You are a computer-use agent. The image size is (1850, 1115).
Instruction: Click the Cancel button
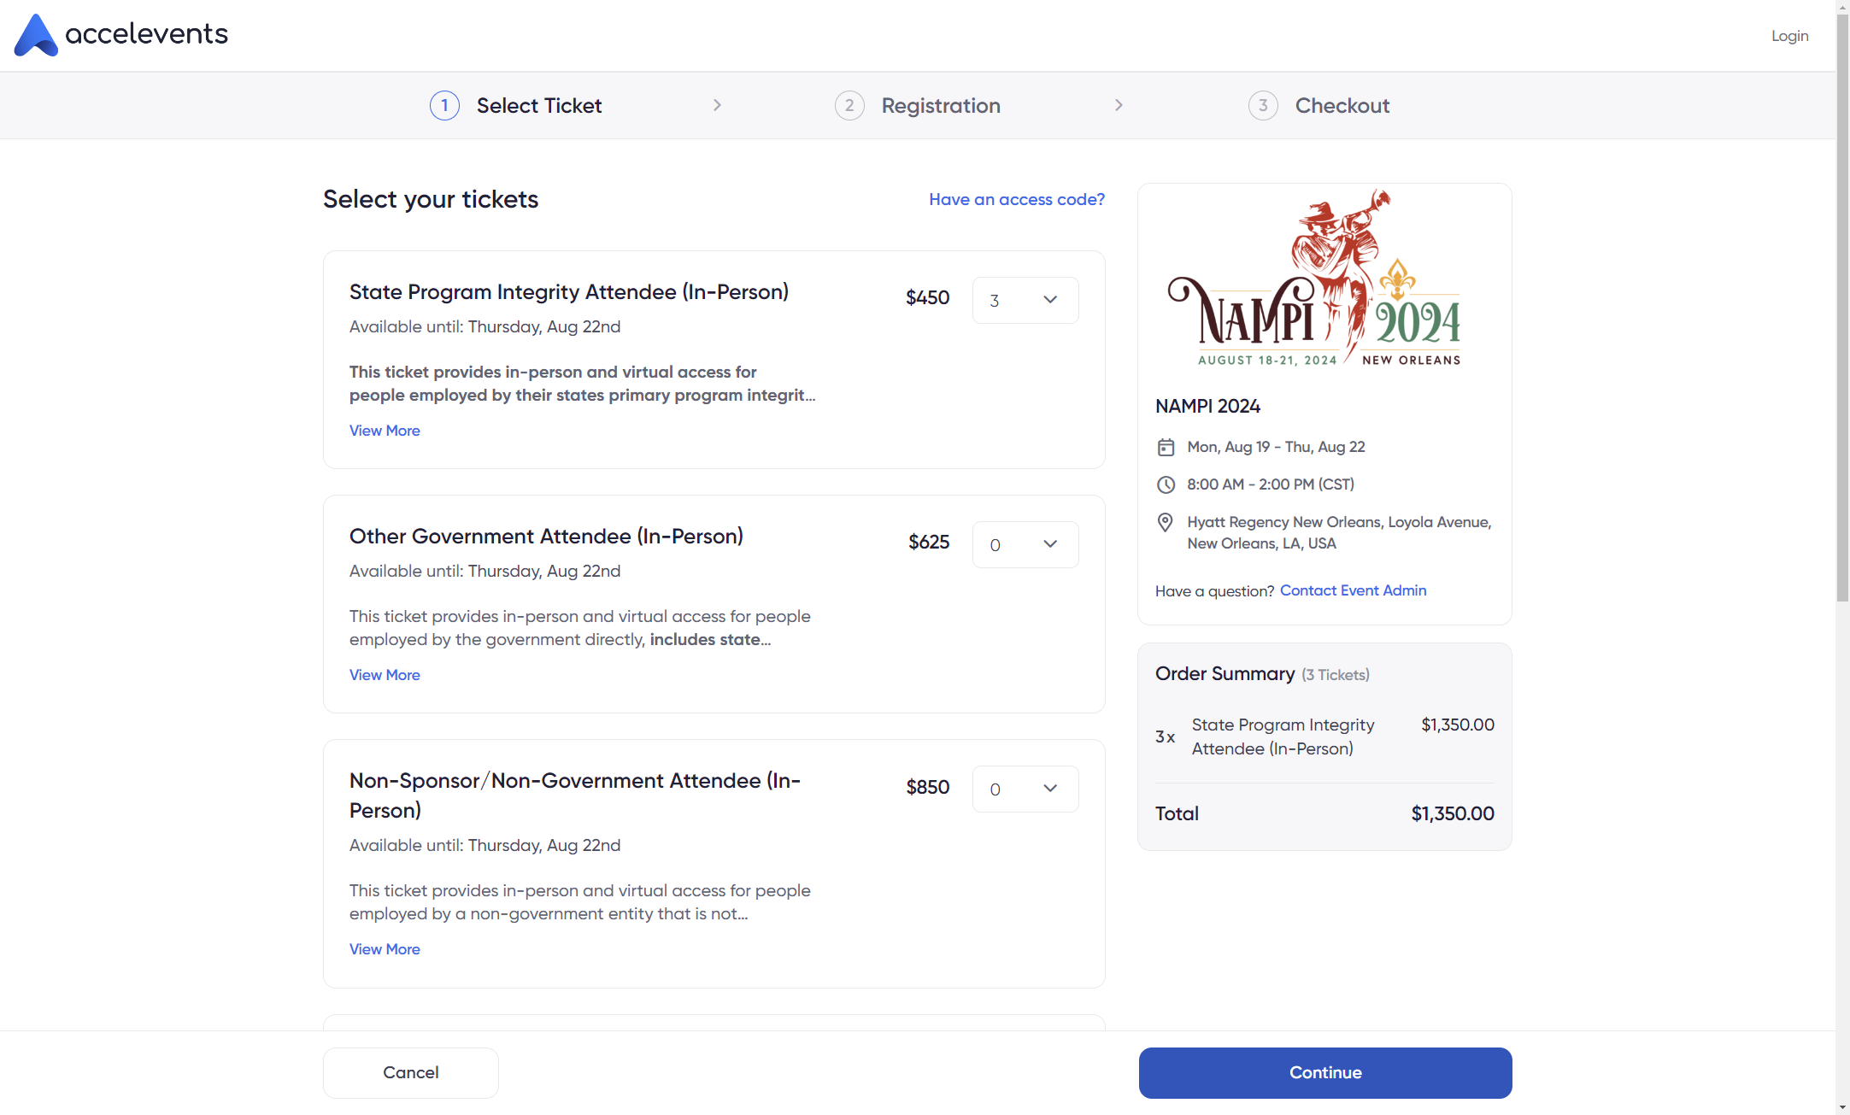coord(411,1073)
